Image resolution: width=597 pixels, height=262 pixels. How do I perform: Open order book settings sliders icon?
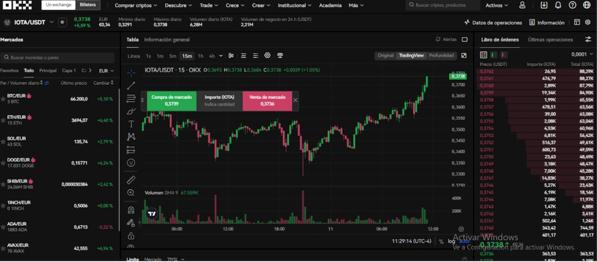589,39
